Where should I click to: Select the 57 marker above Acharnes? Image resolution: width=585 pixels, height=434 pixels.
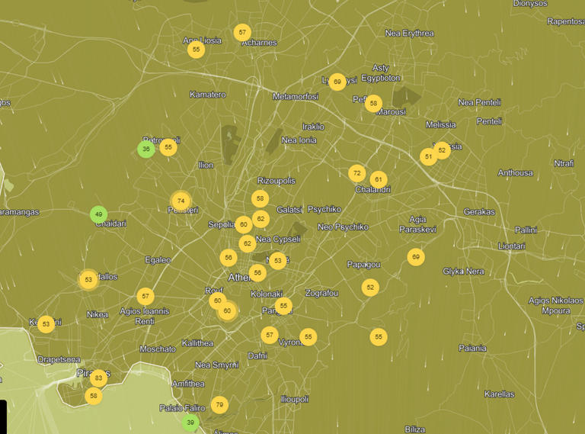point(242,33)
